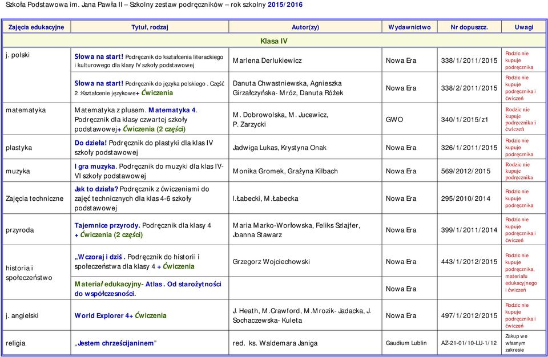Click author "M. Dobrowolska, M. Jucewicz"
Screen dimensions: 548x357
(280, 115)
